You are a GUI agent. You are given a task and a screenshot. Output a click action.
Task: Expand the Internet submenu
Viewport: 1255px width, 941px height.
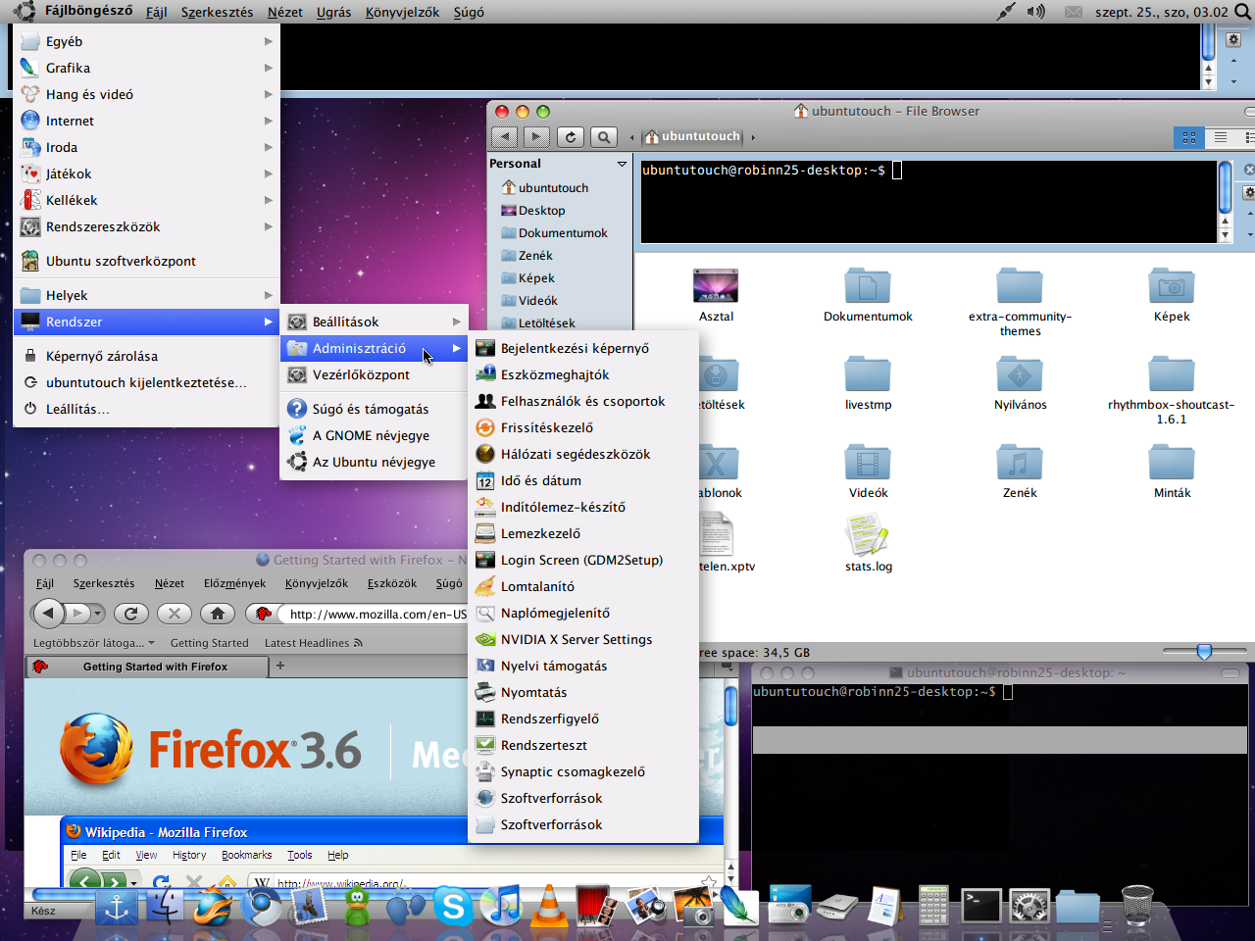tap(147, 121)
